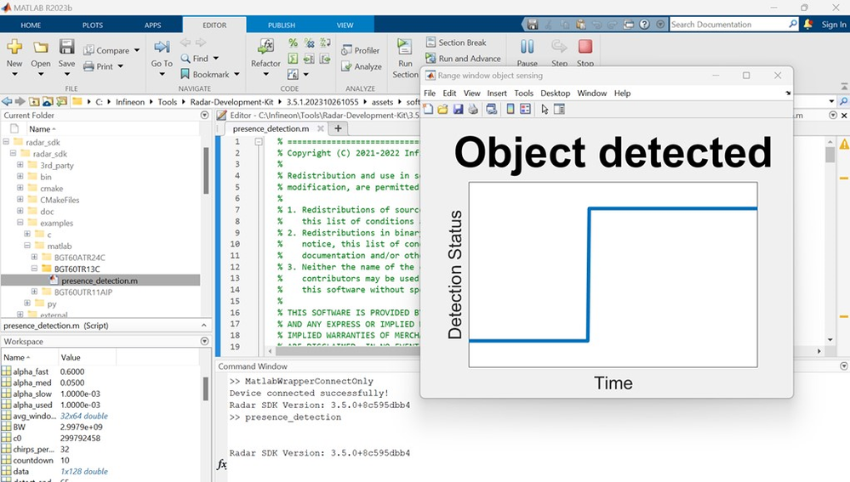The image size is (850, 482).
Task: Collapse the radar_sdk root folder
Action: point(6,142)
